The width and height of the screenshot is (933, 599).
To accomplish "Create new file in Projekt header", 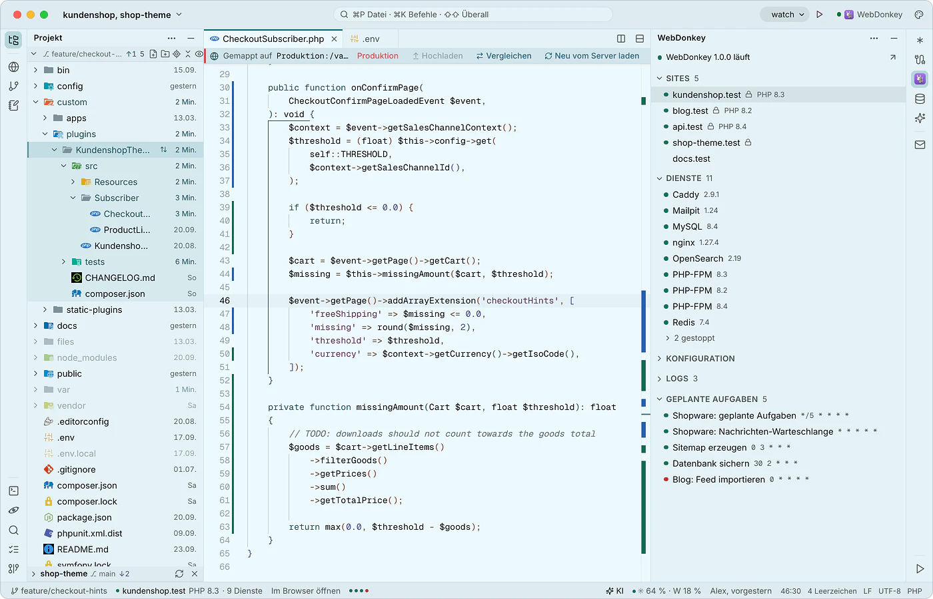I will pos(154,54).
